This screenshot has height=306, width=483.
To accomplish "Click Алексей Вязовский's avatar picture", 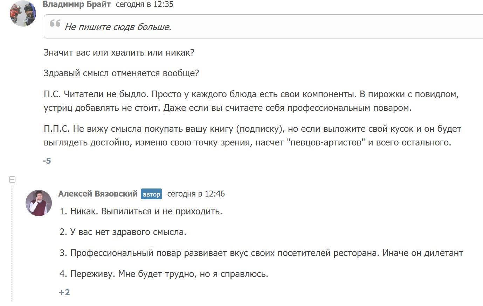I will click(39, 203).
